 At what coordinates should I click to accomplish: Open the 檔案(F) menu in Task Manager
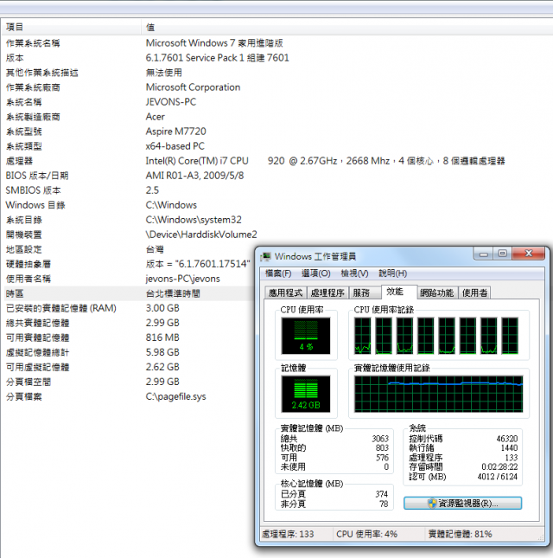278,273
